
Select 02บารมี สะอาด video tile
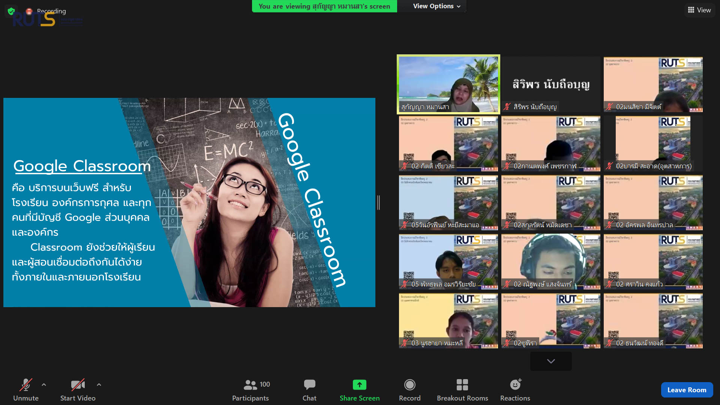pyautogui.click(x=653, y=144)
